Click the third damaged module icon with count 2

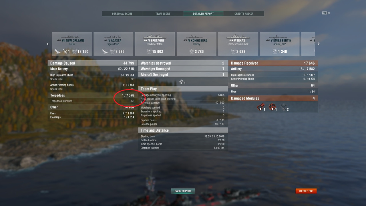(x=283, y=108)
